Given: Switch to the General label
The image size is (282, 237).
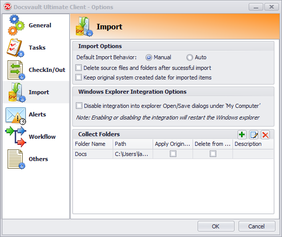Looking at the screenshot, I should point(40,25).
